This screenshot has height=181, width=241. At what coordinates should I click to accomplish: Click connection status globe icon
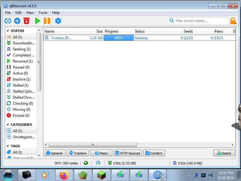click(86, 163)
